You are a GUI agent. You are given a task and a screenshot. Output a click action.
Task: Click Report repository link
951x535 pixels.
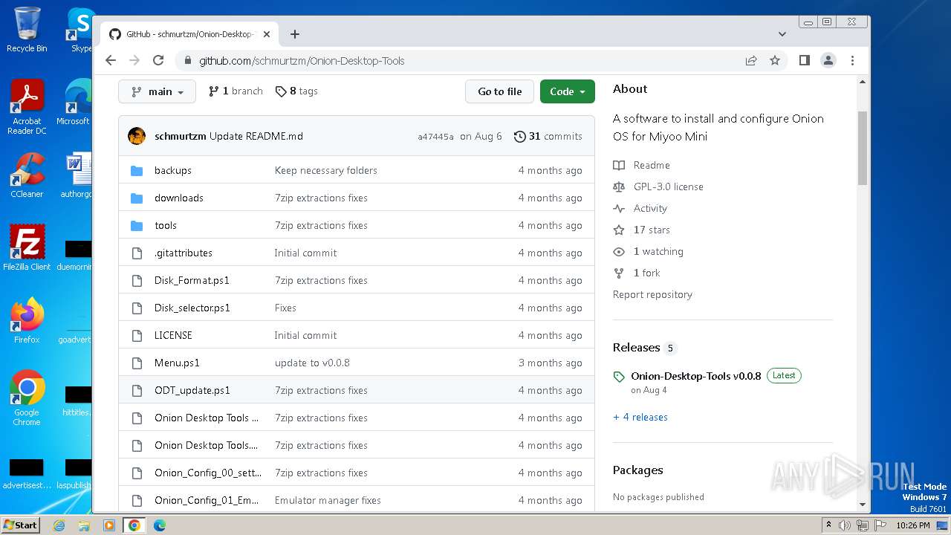(x=652, y=294)
